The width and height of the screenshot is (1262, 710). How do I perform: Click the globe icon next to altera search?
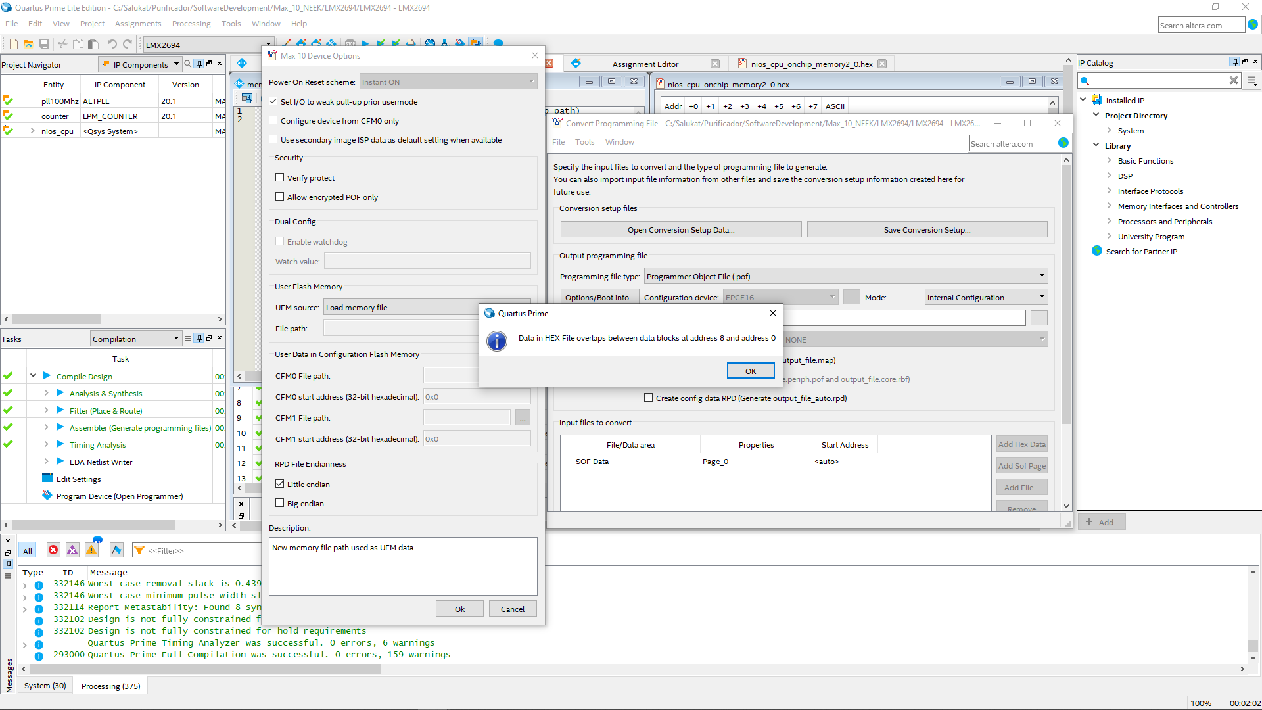(1253, 25)
